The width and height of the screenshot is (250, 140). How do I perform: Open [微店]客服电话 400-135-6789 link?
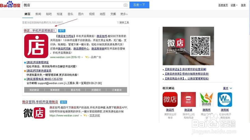pyautogui.click(x=45, y=79)
